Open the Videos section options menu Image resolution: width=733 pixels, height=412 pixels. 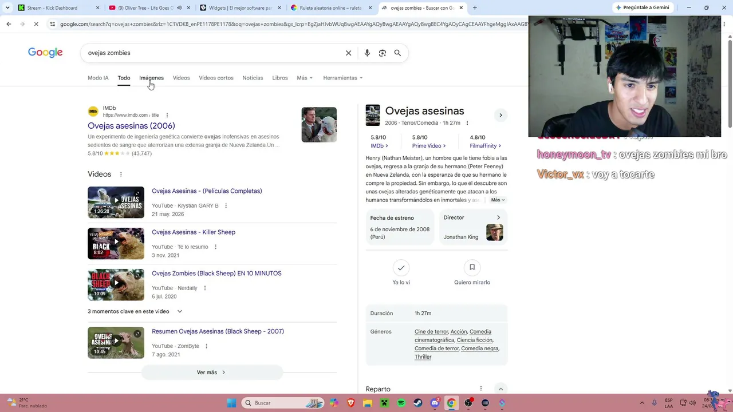coord(121,175)
